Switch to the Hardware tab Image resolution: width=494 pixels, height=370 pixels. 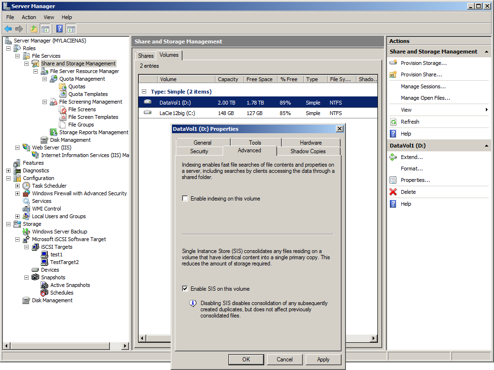[x=311, y=143]
